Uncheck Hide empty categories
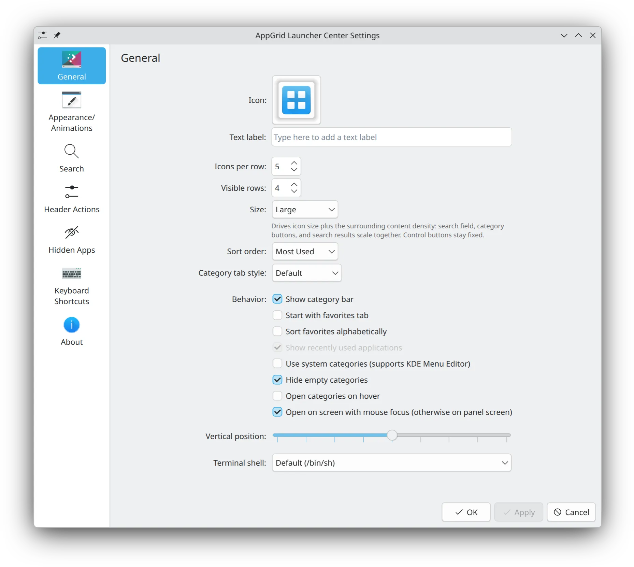The height and width of the screenshot is (567, 634). click(277, 380)
